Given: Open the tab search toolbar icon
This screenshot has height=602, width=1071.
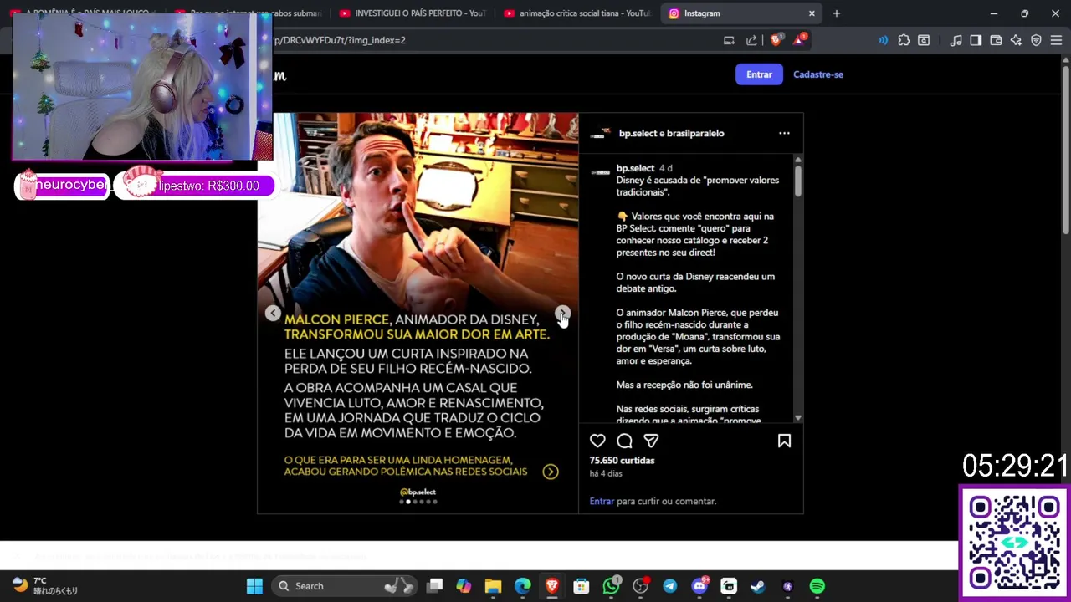Looking at the screenshot, I should (924, 40).
